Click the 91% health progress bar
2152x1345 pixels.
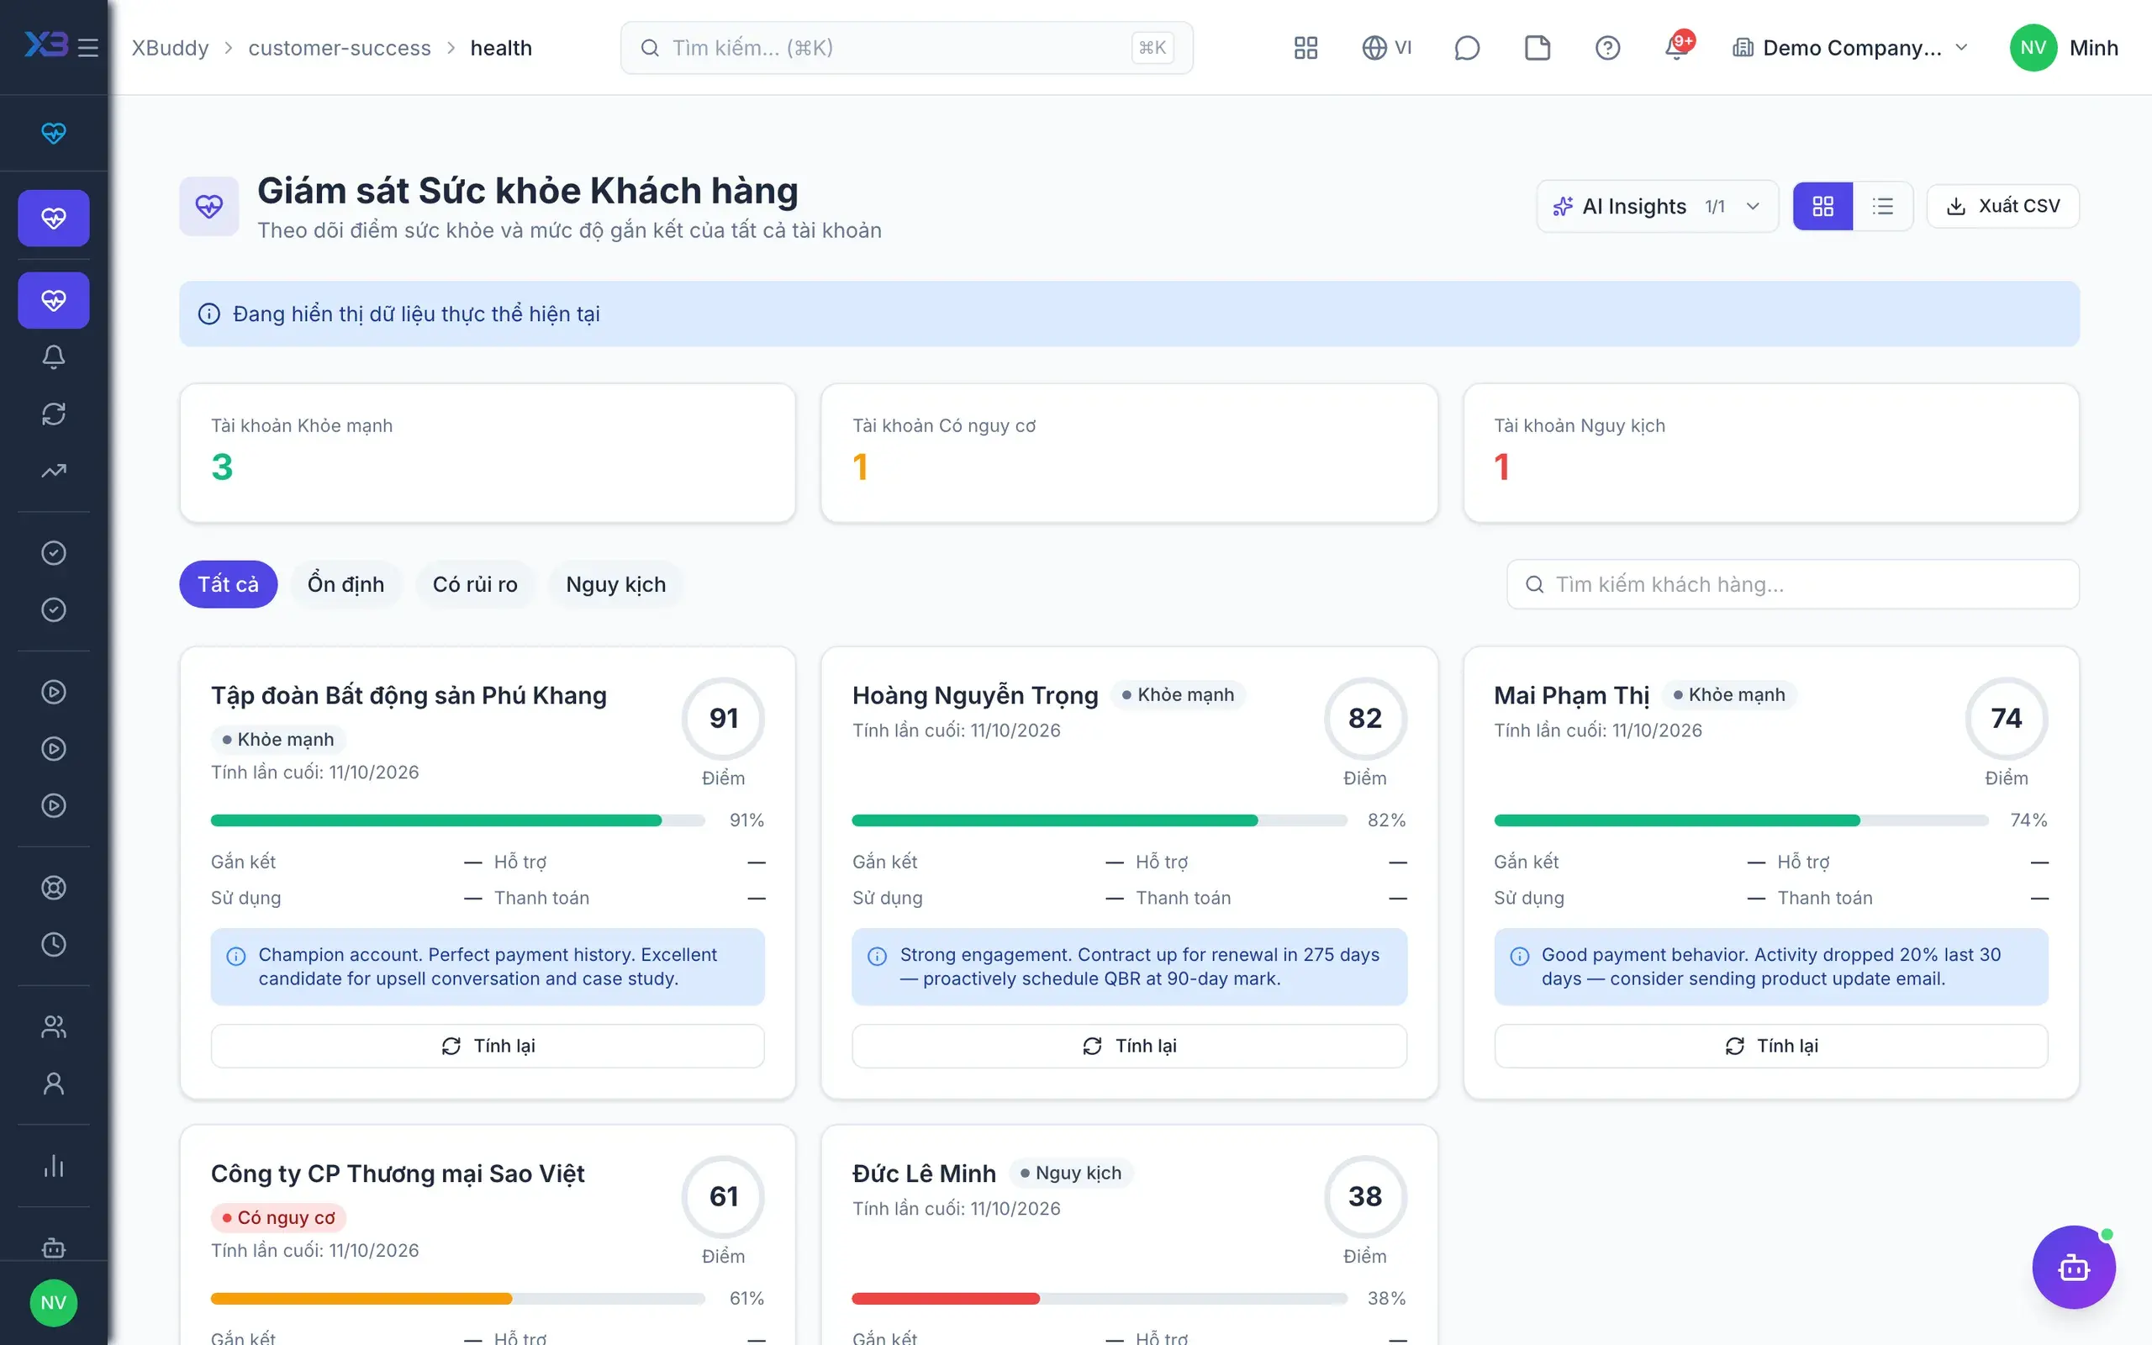click(x=458, y=820)
